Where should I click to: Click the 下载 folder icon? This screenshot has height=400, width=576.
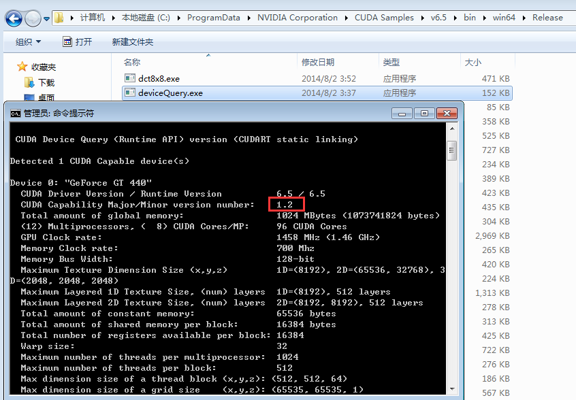[29, 82]
